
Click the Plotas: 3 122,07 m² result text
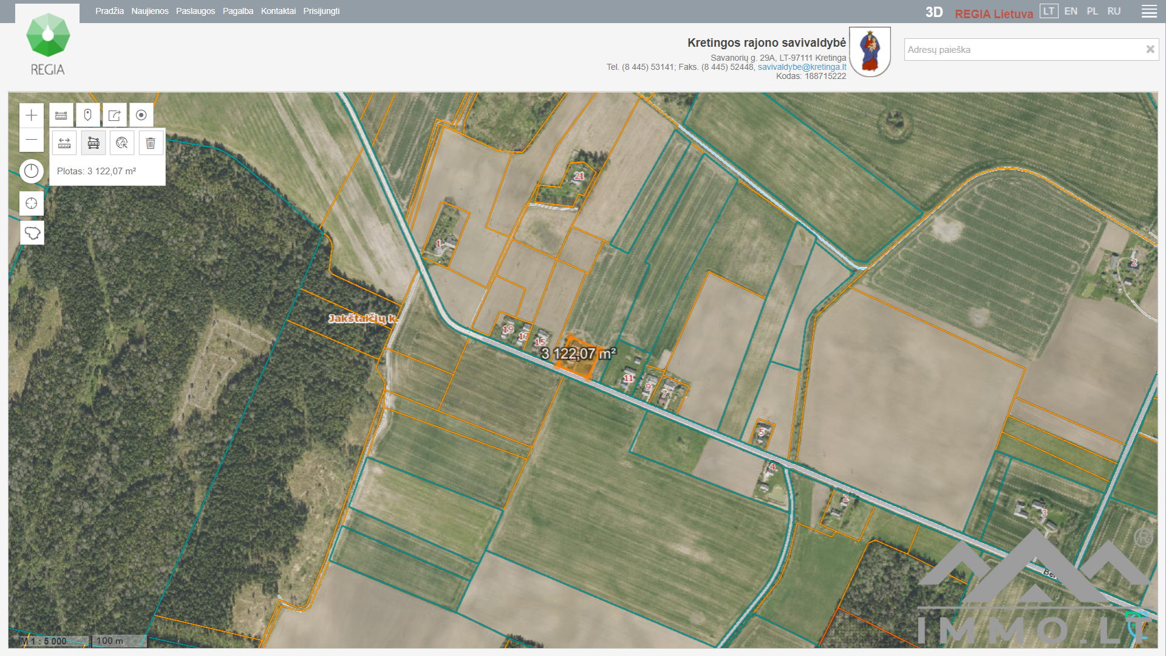97,171
